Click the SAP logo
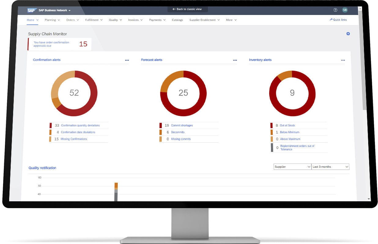 (x=32, y=10)
